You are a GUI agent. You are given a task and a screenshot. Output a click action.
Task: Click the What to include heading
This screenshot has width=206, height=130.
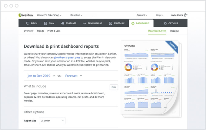point(35,86)
